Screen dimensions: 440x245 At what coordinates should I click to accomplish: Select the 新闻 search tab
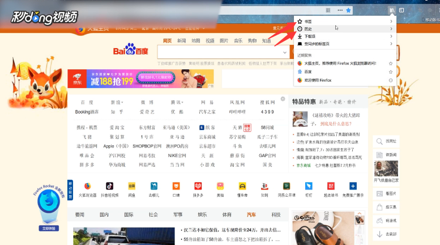(182, 41)
